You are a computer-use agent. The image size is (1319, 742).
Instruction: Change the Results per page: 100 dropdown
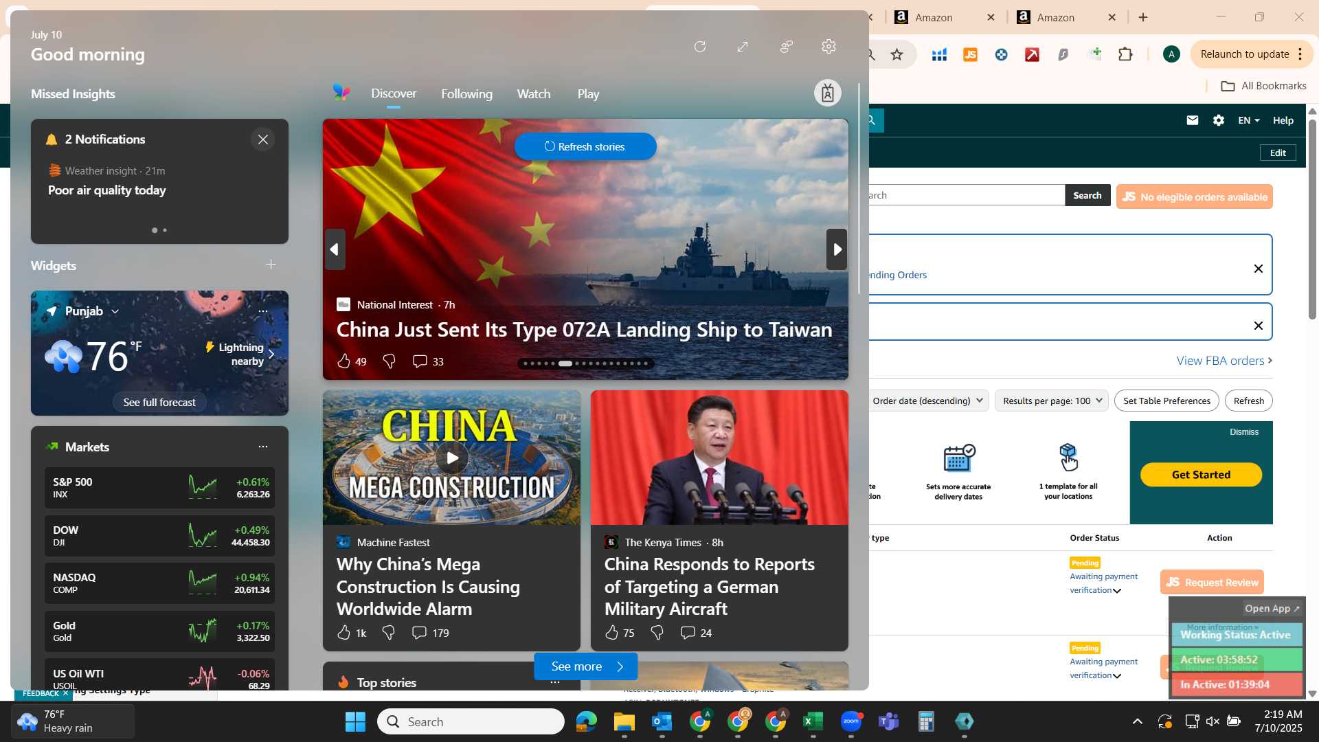pyautogui.click(x=1052, y=401)
